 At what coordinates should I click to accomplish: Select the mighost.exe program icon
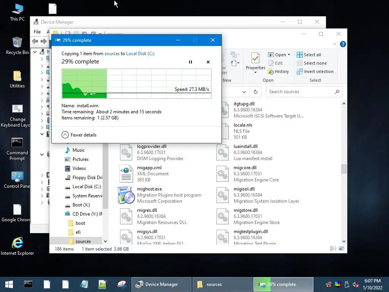126,195
